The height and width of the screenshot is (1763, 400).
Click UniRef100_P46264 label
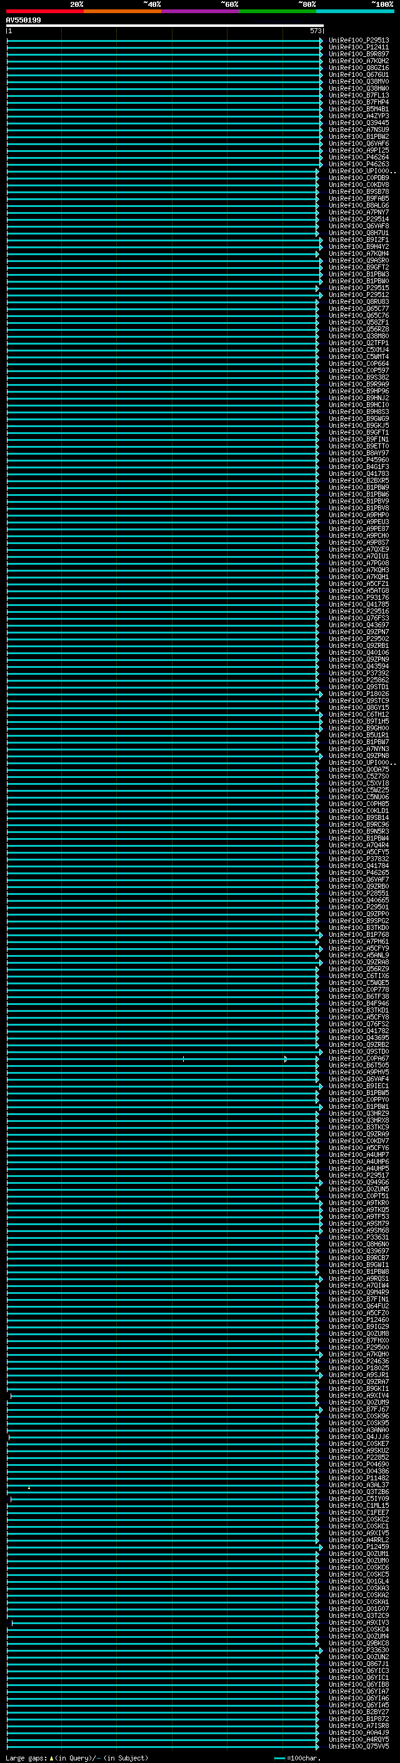tap(358, 158)
